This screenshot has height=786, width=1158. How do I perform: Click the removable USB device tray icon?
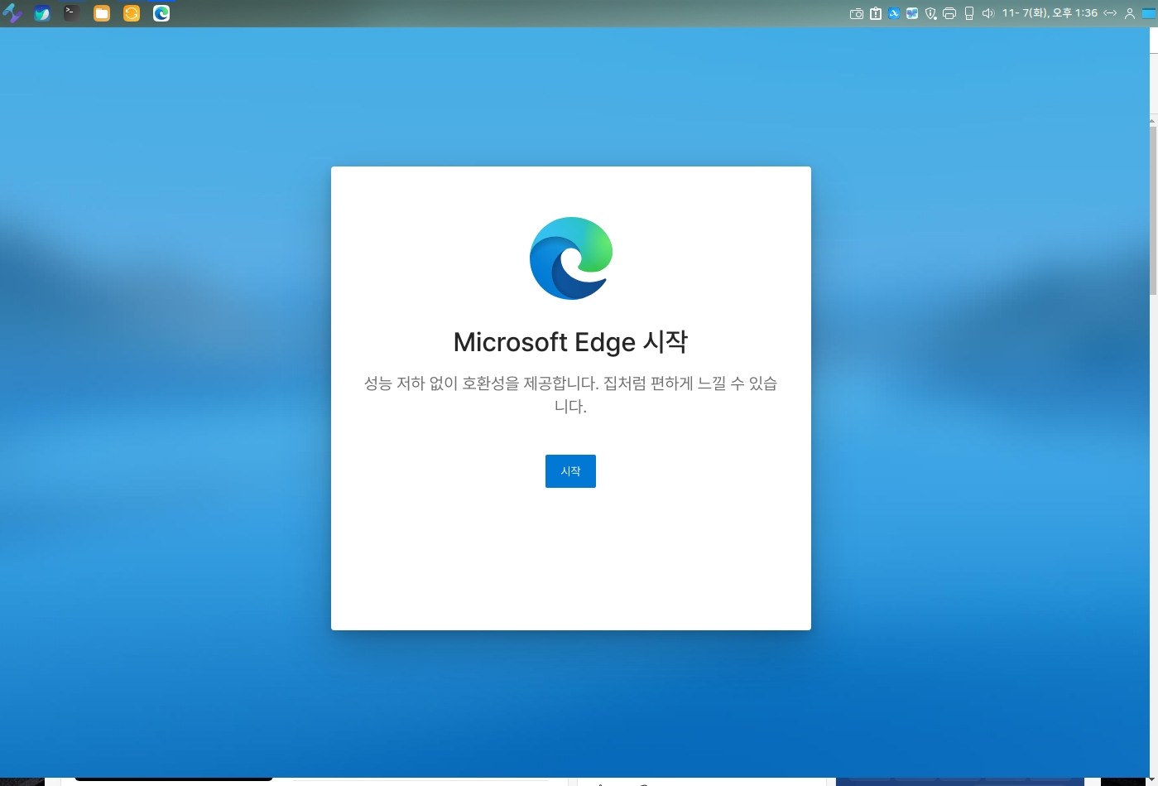tap(968, 13)
